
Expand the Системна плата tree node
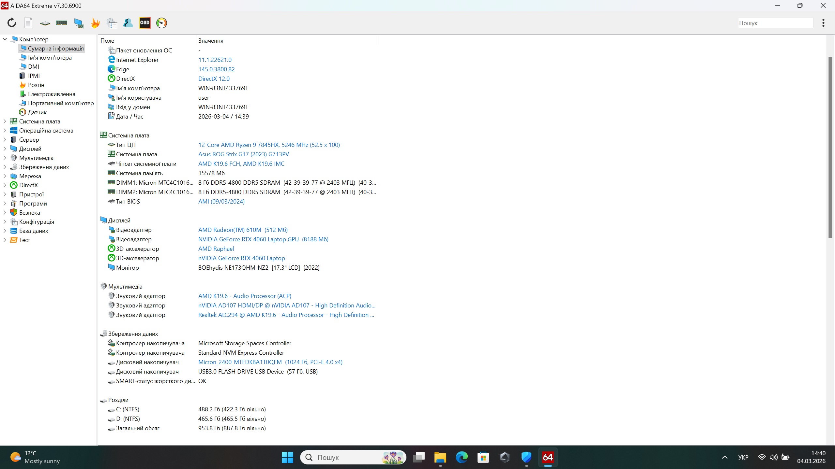[5, 121]
